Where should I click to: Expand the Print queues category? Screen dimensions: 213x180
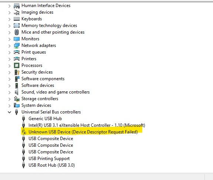(9, 52)
